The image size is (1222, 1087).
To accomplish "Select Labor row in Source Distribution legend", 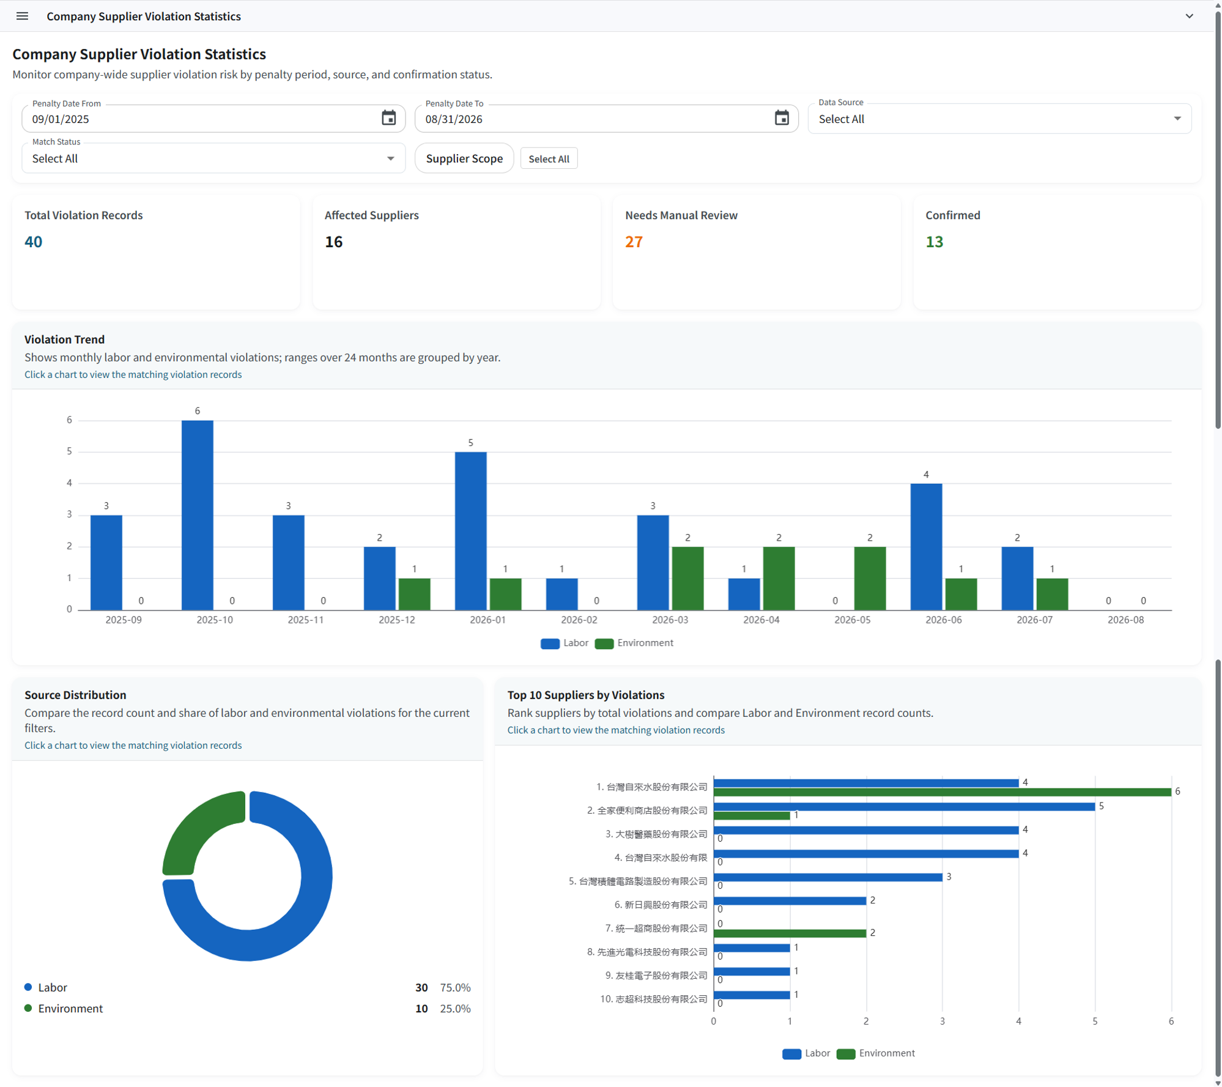I will click(247, 987).
